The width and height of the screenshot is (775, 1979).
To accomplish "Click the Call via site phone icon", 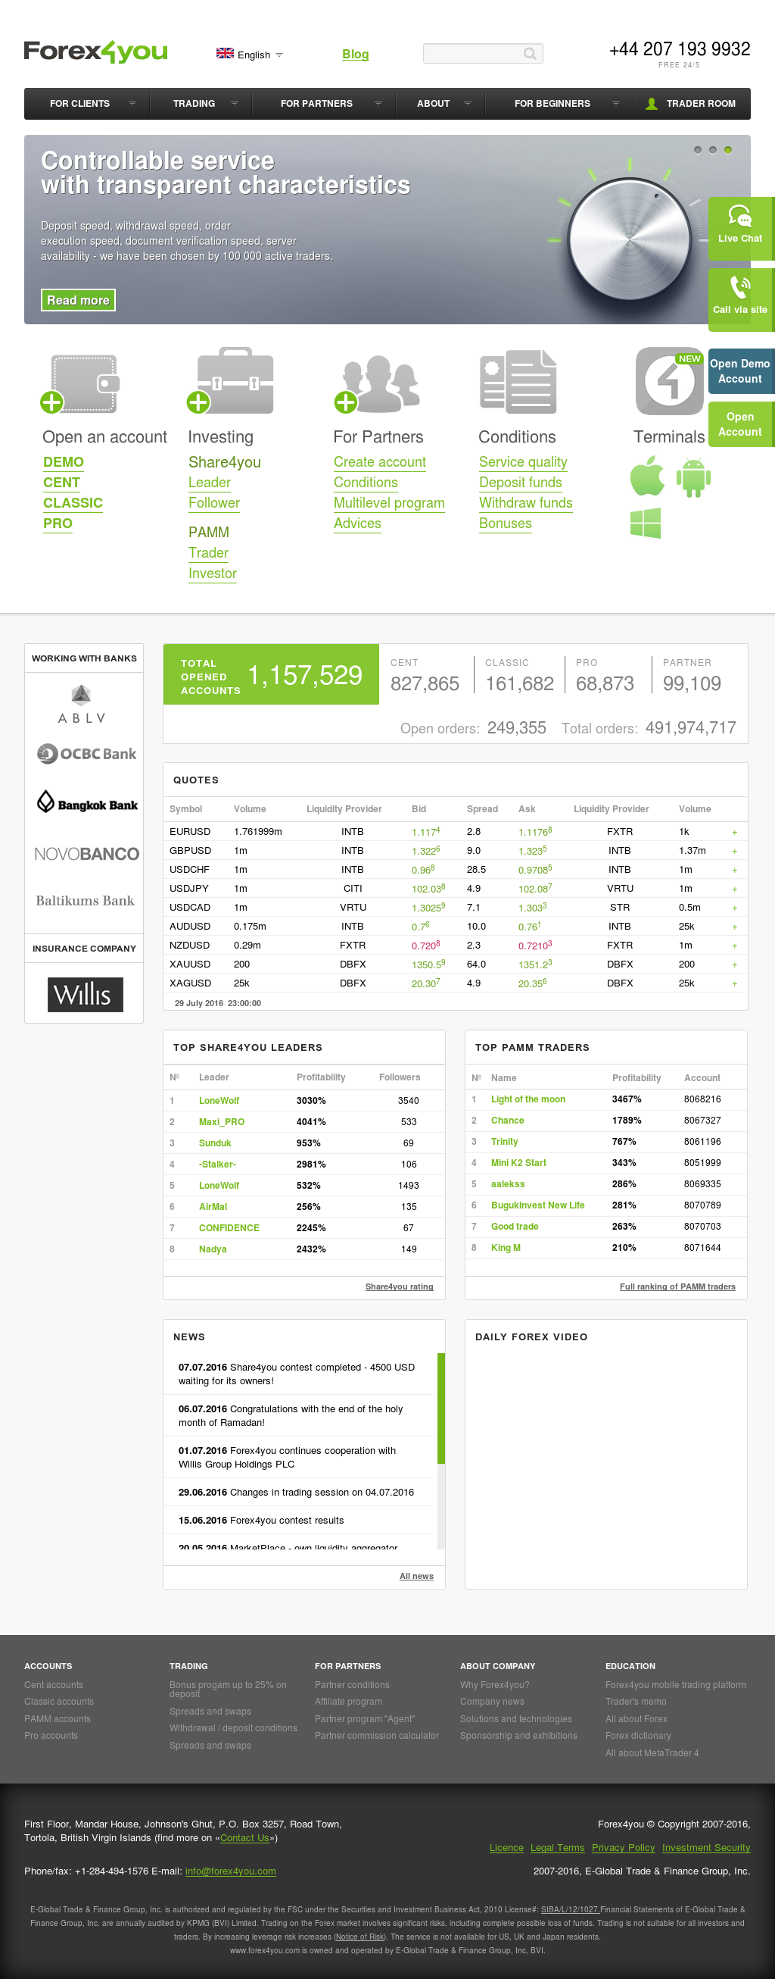I will coord(739,287).
